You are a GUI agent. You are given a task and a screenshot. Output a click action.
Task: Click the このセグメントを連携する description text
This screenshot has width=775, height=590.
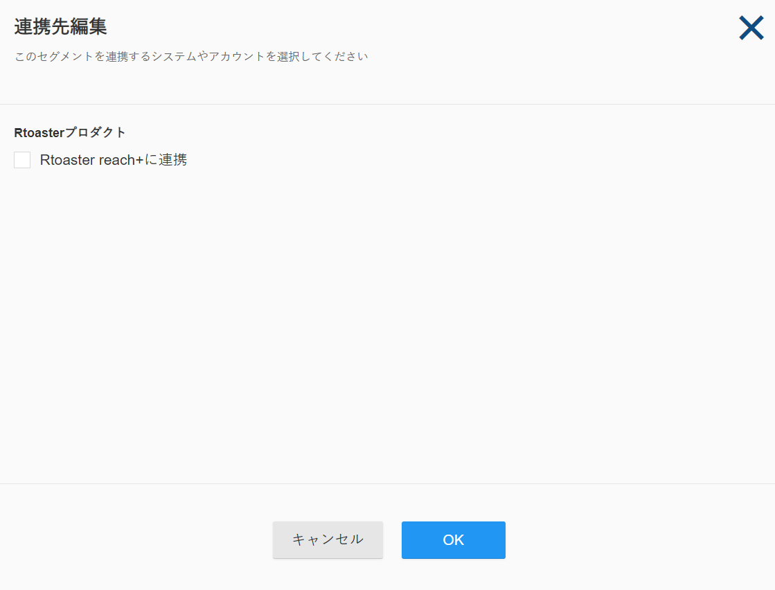190,56
